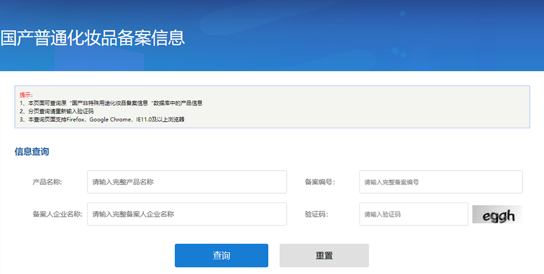The height and width of the screenshot is (274, 544).
Task: Click the 产品名称 input field
Action: click(187, 182)
